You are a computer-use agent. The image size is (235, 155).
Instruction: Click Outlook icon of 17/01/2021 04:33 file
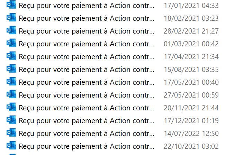[11, 4]
